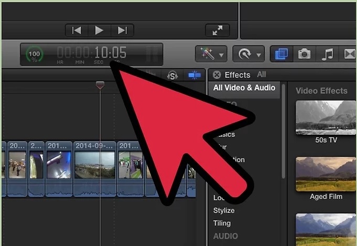Open the Transitions browser icon
Viewport: 357px width, 246px height.
(x=348, y=54)
